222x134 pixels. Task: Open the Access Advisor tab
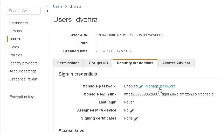pyautogui.click(x=176, y=63)
